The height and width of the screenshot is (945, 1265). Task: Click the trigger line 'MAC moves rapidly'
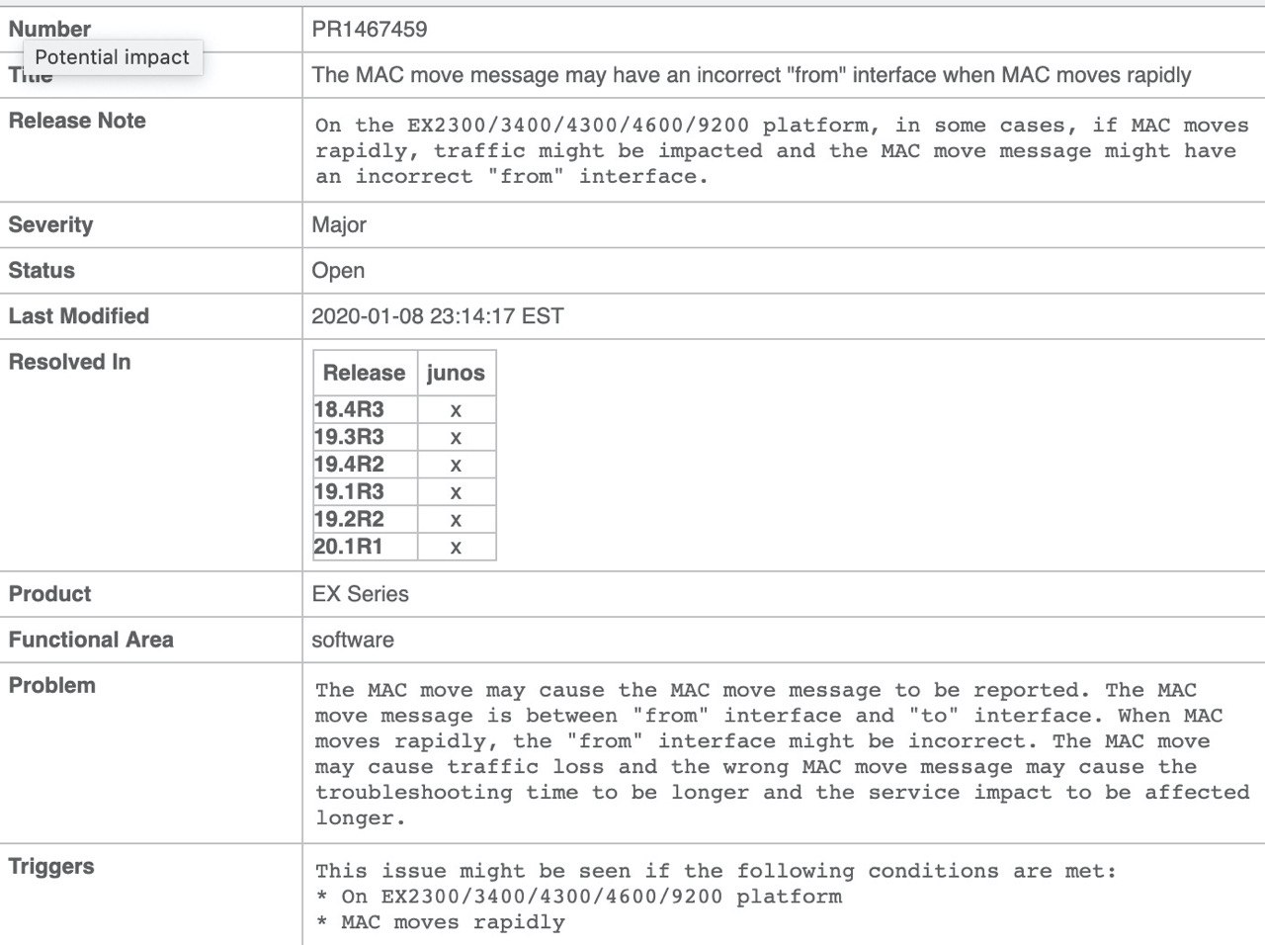coord(453,922)
